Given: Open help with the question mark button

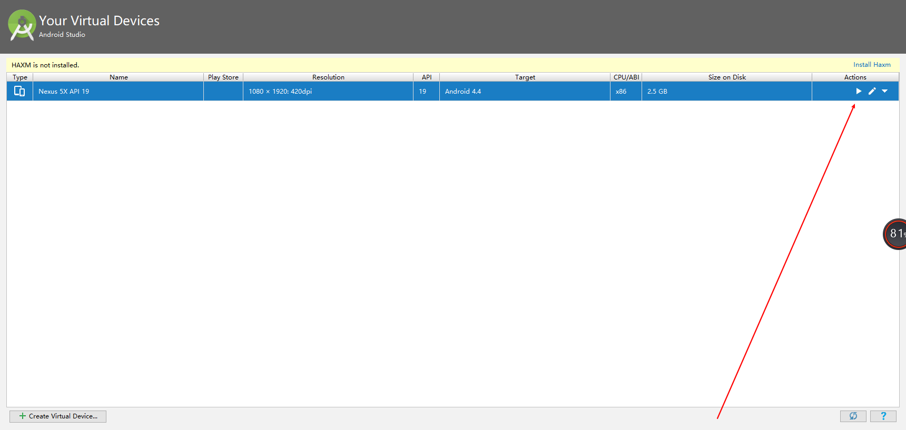Looking at the screenshot, I should (x=883, y=416).
